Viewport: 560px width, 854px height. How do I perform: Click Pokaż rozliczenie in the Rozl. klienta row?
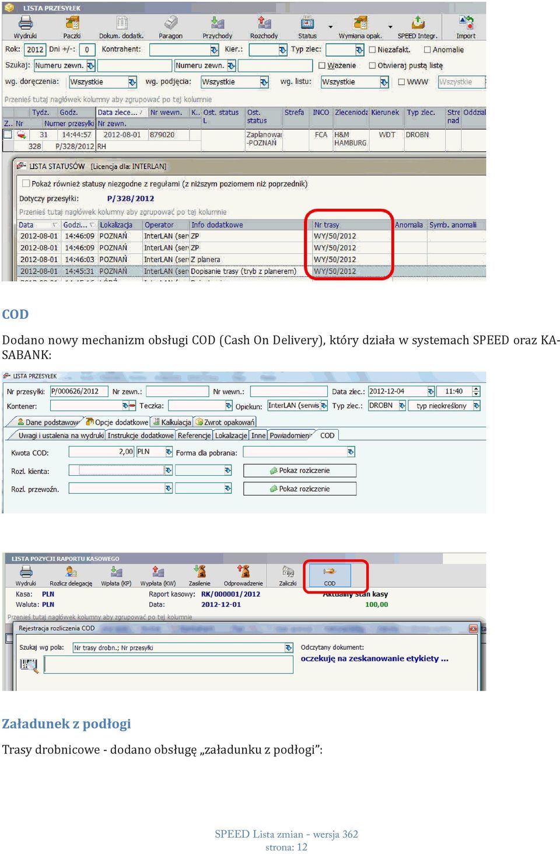click(x=300, y=470)
